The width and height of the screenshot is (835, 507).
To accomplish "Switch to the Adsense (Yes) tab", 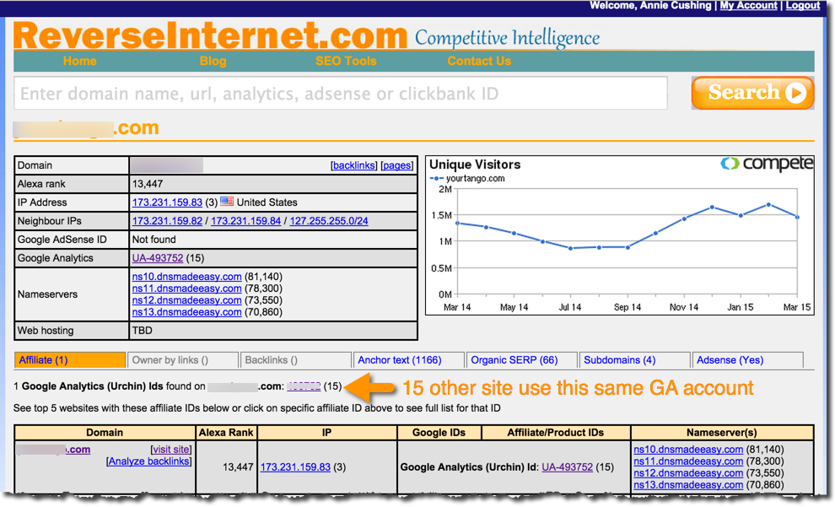I will point(747,360).
